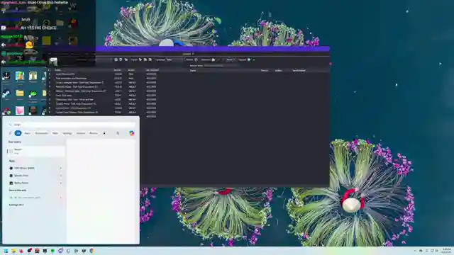Open the OBS Studio (64bit) app result
The width and height of the screenshot is (454, 255).
tap(33, 168)
